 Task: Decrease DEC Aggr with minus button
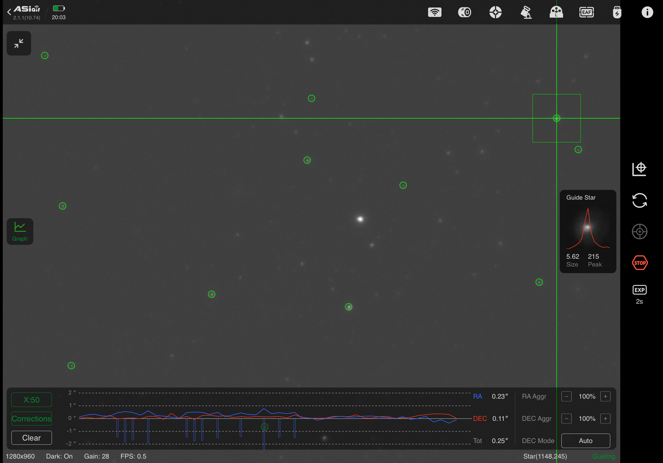click(566, 419)
